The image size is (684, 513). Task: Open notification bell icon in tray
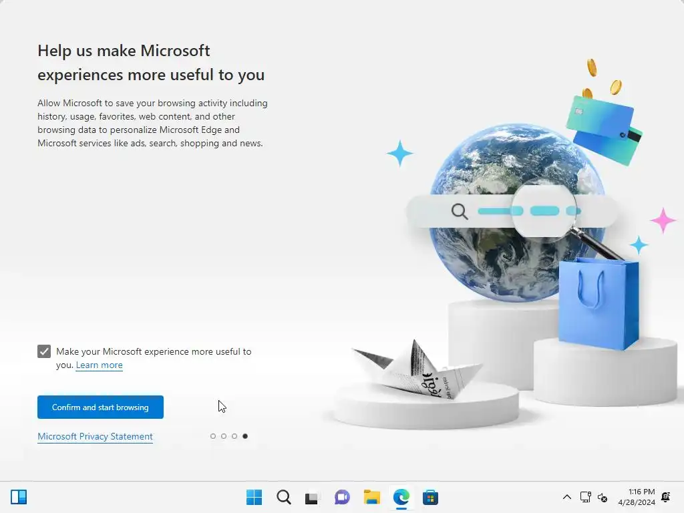tap(666, 497)
